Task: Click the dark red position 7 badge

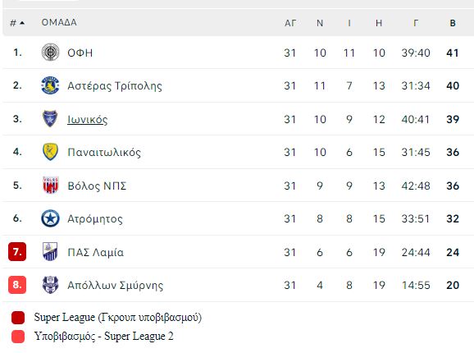Action: click(17, 252)
